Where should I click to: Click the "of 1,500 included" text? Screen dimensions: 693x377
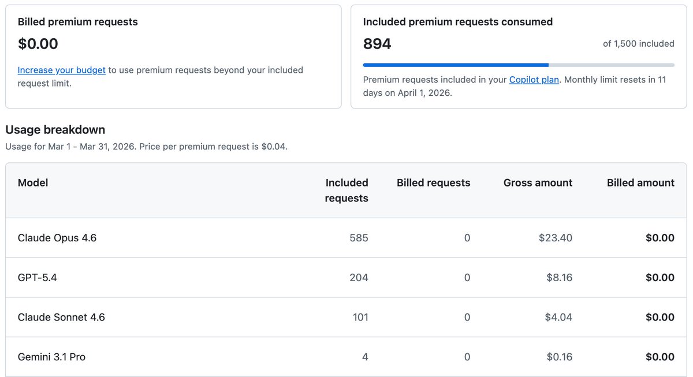[x=638, y=44]
